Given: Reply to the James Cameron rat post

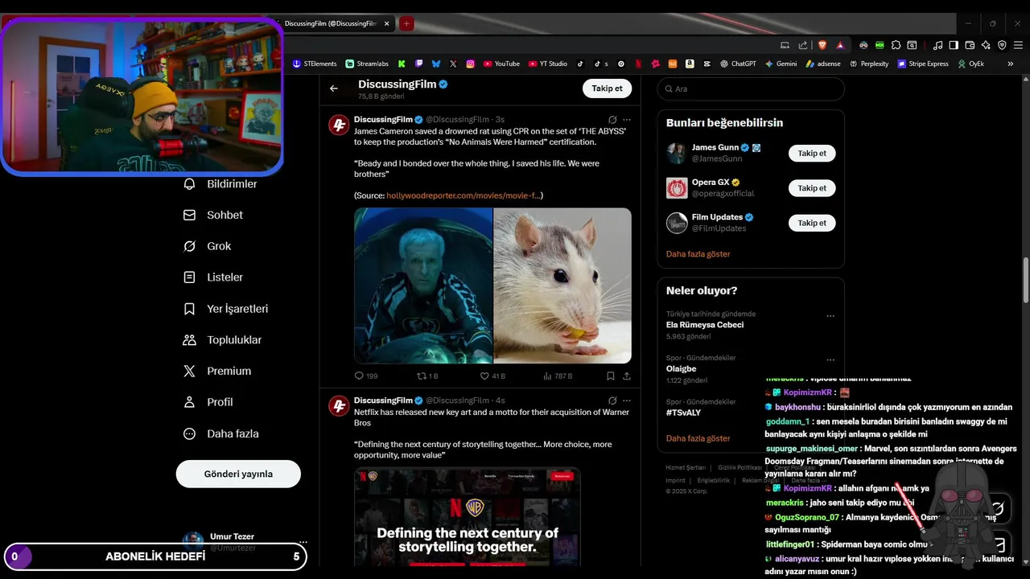Looking at the screenshot, I should [366, 376].
